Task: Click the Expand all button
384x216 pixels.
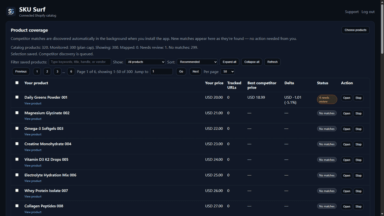Action: coord(229,62)
